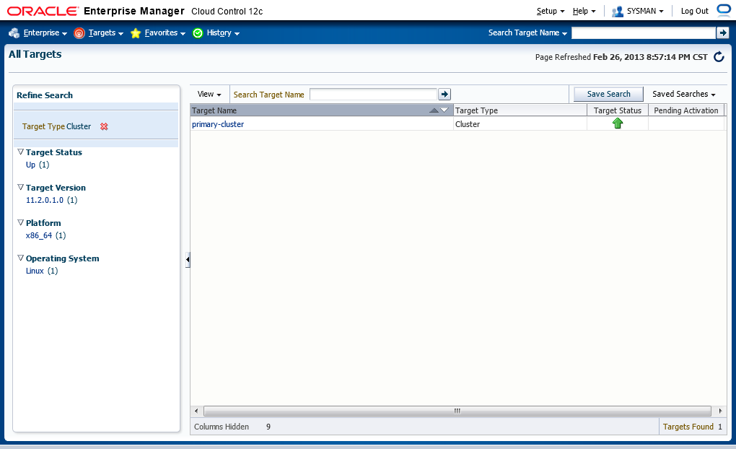
Task: Click the Enterprise menu icon
Action: 14,33
